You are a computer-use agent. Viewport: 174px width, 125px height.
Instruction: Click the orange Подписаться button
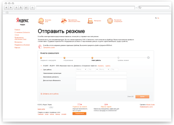point(79,113)
